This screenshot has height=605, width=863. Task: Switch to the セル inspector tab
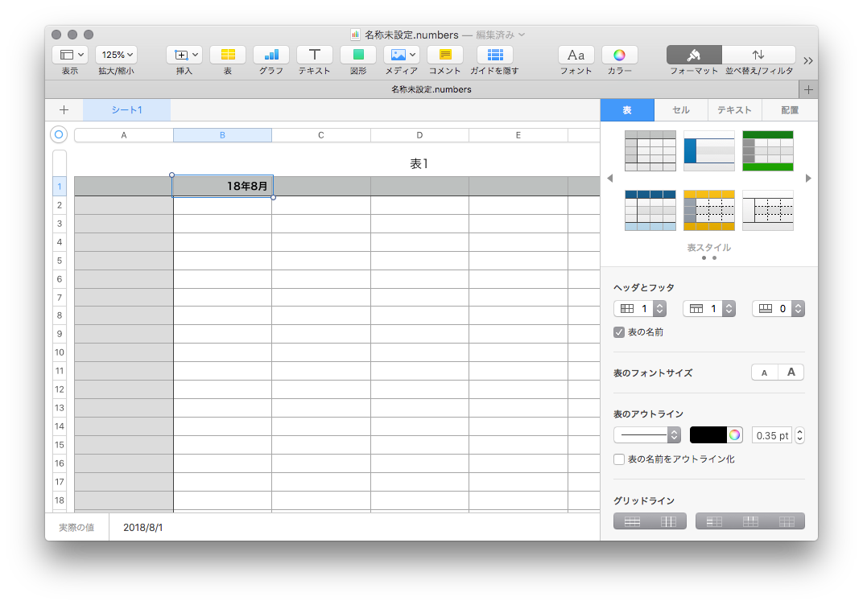(x=680, y=110)
